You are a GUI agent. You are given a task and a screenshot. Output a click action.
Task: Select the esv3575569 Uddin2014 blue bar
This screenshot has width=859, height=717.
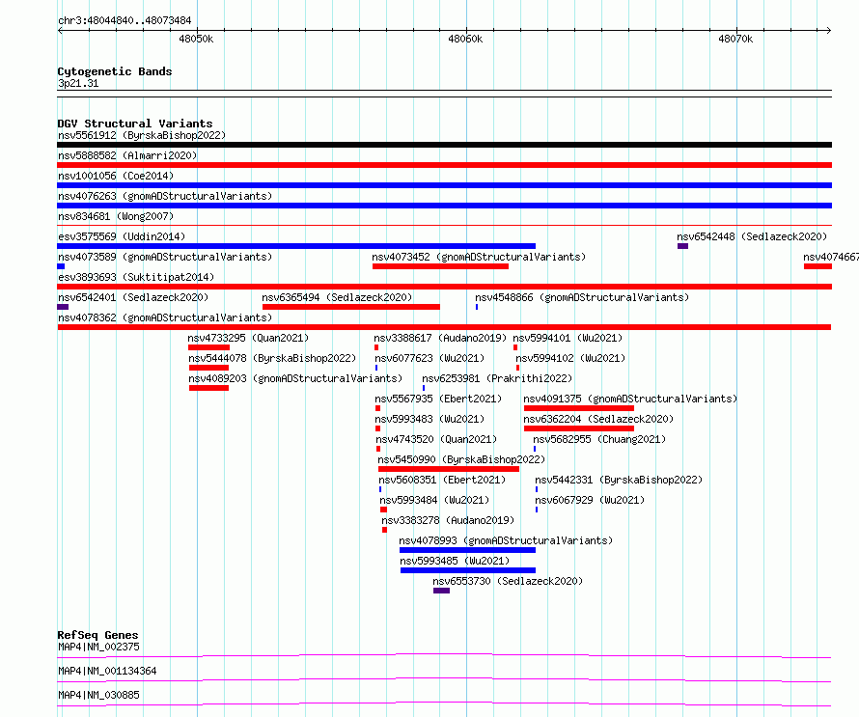(296, 246)
